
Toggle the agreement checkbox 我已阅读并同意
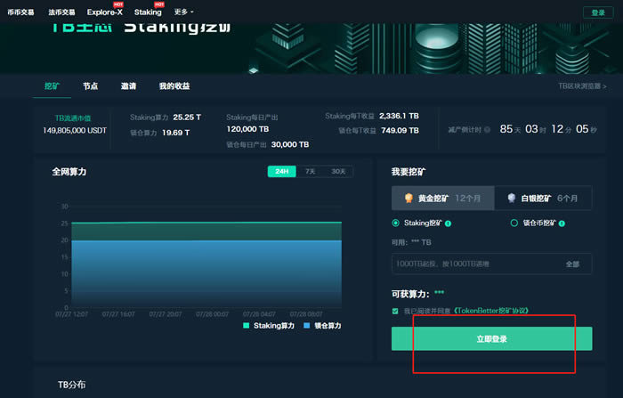[x=395, y=311]
